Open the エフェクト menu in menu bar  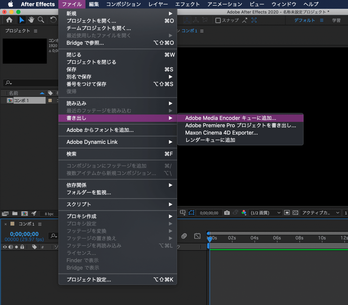(x=187, y=4)
